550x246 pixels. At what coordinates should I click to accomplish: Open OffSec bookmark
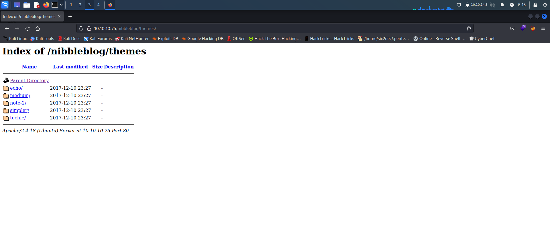coord(236,39)
